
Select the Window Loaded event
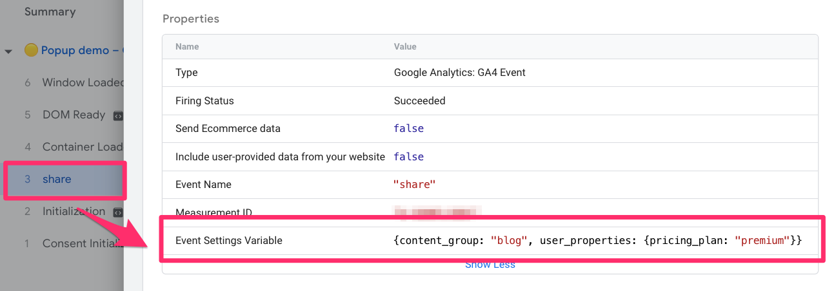(x=83, y=82)
